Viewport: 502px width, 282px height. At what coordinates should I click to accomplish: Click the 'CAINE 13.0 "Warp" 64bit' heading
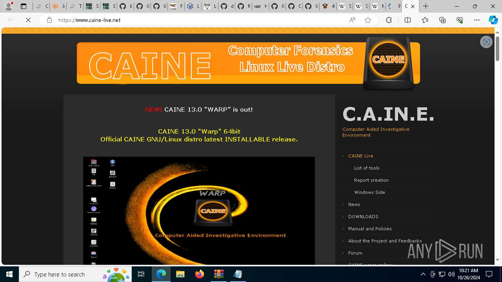click(x=199, y=132)
